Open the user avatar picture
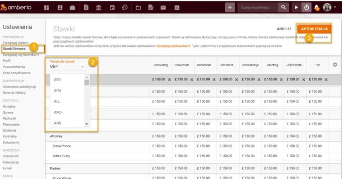The image size is (342, 179). point(327,7)
